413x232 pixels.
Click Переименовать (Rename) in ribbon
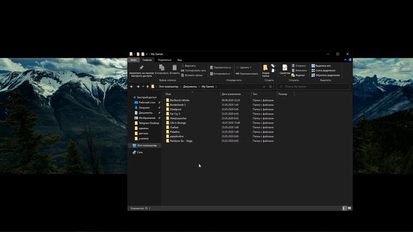(x=247, y=73)
